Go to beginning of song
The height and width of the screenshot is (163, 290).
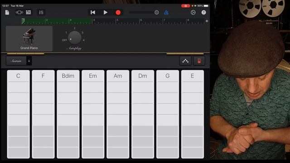pos(93,12)
